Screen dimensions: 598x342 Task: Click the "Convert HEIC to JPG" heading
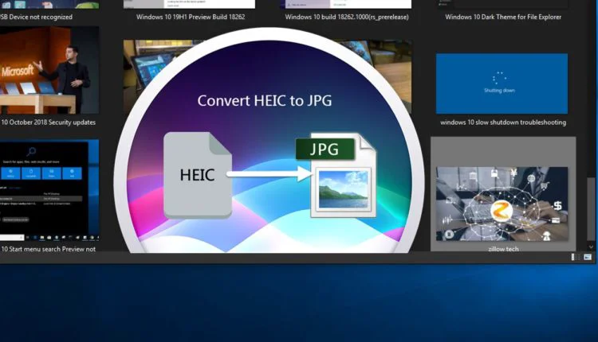[x=265, y=100]
